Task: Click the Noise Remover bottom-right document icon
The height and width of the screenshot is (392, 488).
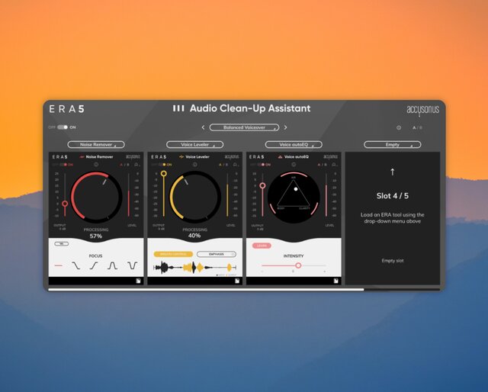Action: tap(138, 281)
